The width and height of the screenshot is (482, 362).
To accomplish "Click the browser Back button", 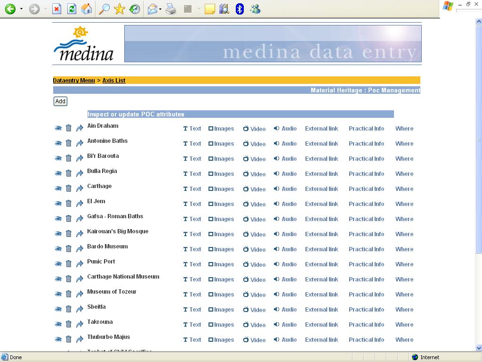I will point(10,9).
